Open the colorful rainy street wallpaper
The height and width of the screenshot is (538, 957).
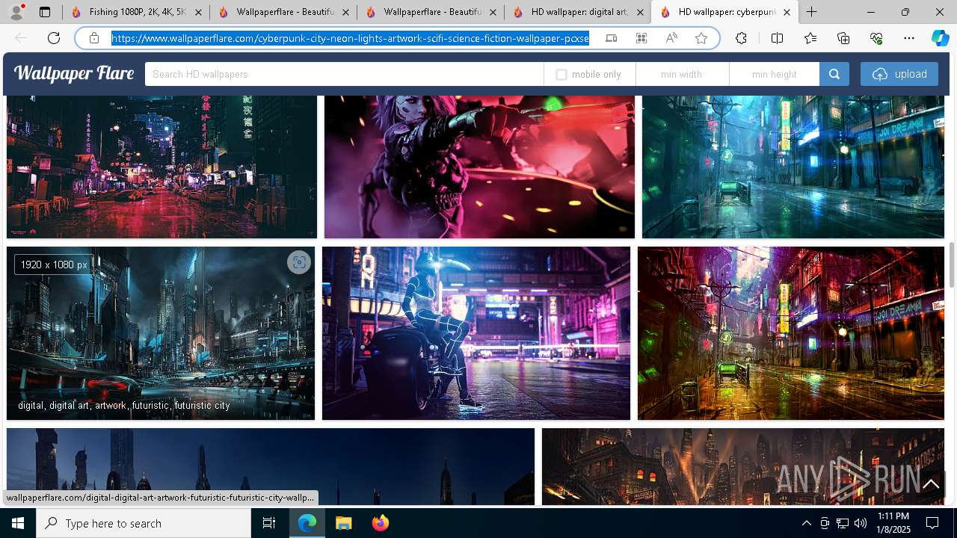pyautogui.click(x=791, y=333)
